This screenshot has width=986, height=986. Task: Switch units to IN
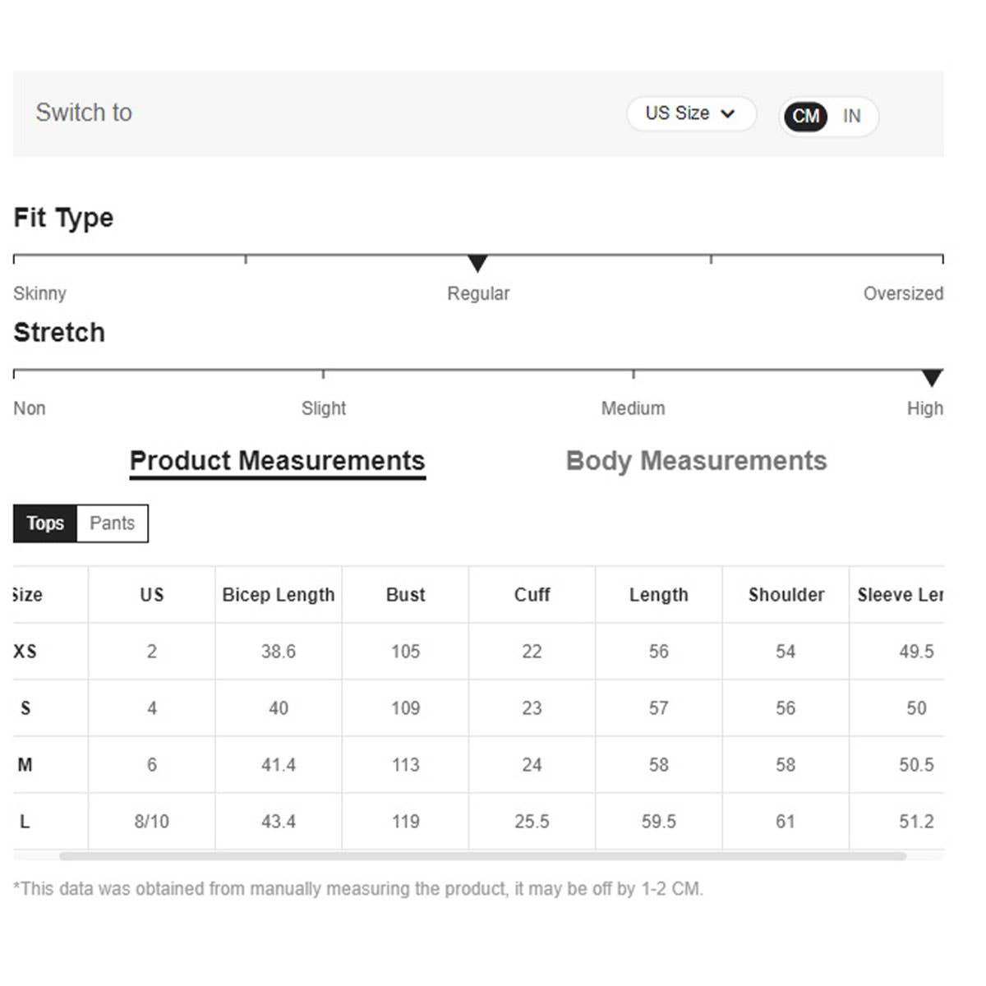click(851, 116)
